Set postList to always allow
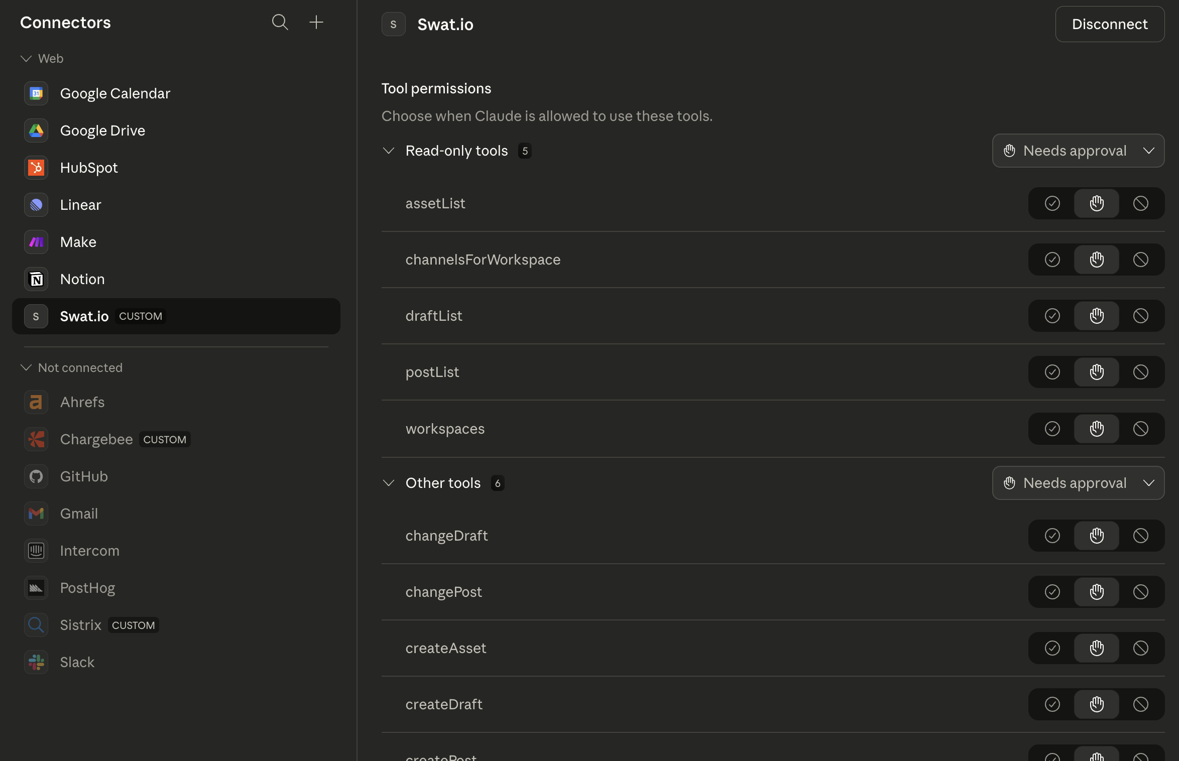 tap(1052, 372)
